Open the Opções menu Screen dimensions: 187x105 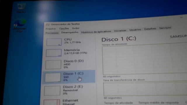pos(64,29)
